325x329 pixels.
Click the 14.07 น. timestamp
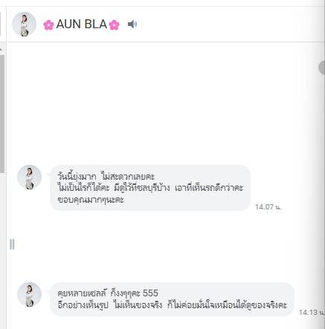268,206
